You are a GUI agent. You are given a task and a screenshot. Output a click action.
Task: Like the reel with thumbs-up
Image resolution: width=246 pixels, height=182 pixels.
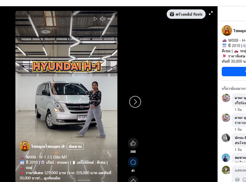tap(133, 143)
